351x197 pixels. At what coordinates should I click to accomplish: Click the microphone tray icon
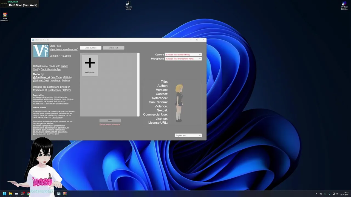click(x=329, y=194)
